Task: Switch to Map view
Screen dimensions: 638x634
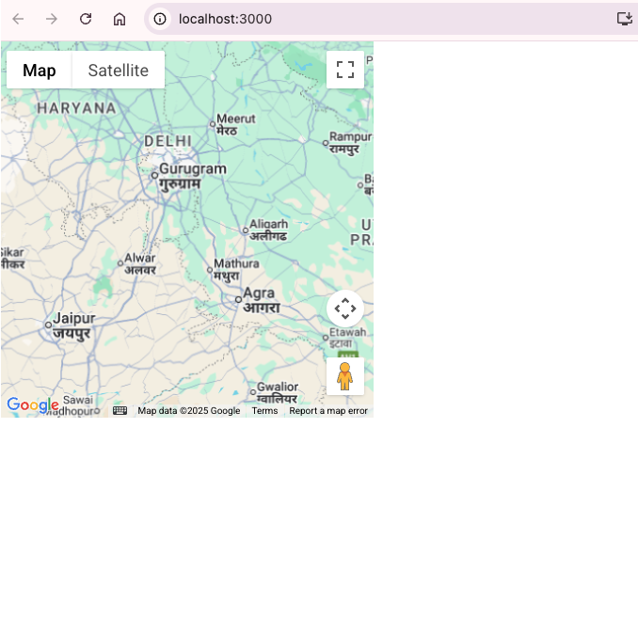Action: [40, 70]
